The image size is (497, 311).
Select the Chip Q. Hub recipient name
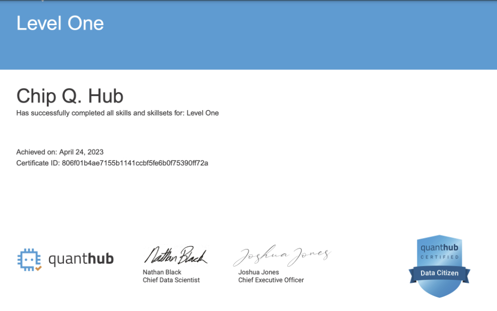point(69,96)
